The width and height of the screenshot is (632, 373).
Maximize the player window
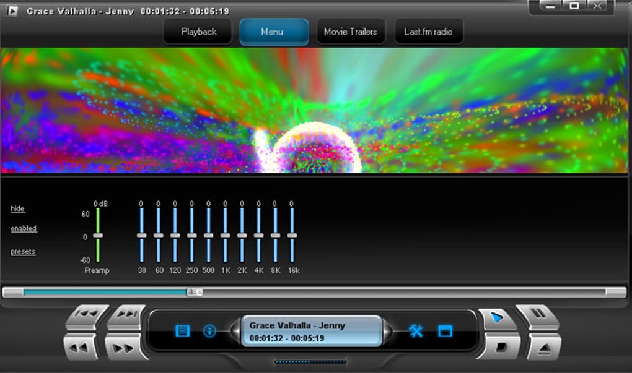(574, 6)
